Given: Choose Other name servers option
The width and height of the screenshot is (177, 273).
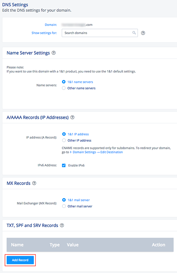Looking at the screenshot, I should pyautogui.click(x=64, y=88).
